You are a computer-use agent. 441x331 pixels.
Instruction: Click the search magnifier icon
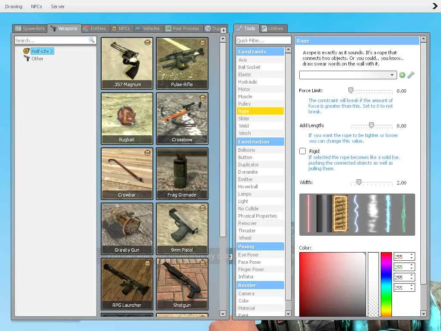pos(91,40)
